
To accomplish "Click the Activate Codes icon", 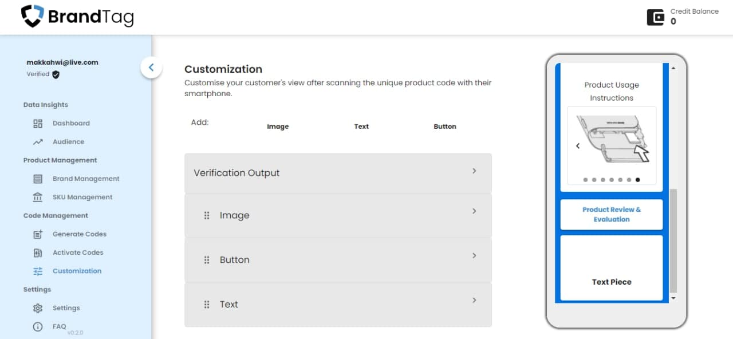I will coord(38,253).
